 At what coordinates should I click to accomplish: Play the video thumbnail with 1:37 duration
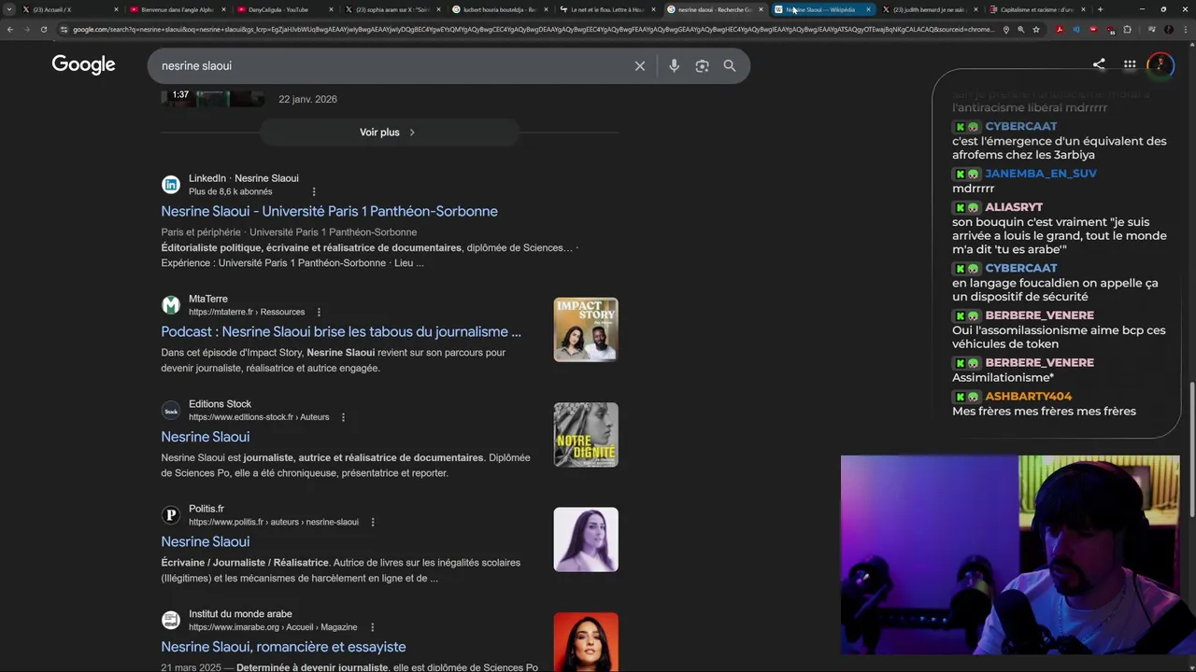tap(213, 97)
